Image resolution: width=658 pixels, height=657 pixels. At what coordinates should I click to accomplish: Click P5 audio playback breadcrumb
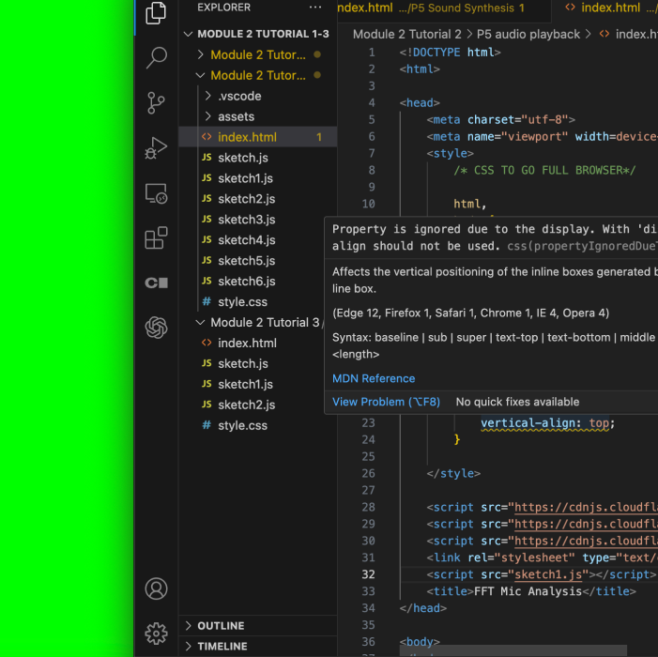point(528,34)
